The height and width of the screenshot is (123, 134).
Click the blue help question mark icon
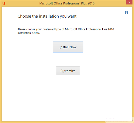126,12
